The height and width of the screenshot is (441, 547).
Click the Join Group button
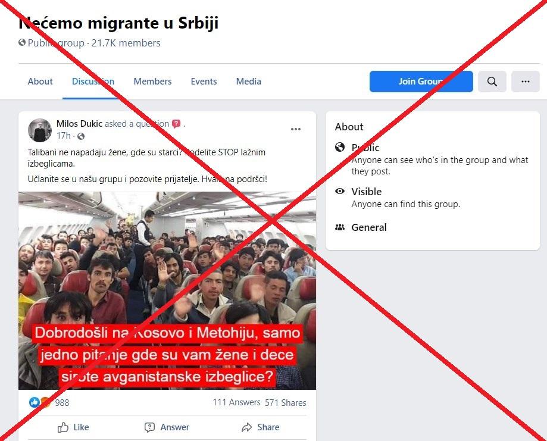[x=421, y=82]
